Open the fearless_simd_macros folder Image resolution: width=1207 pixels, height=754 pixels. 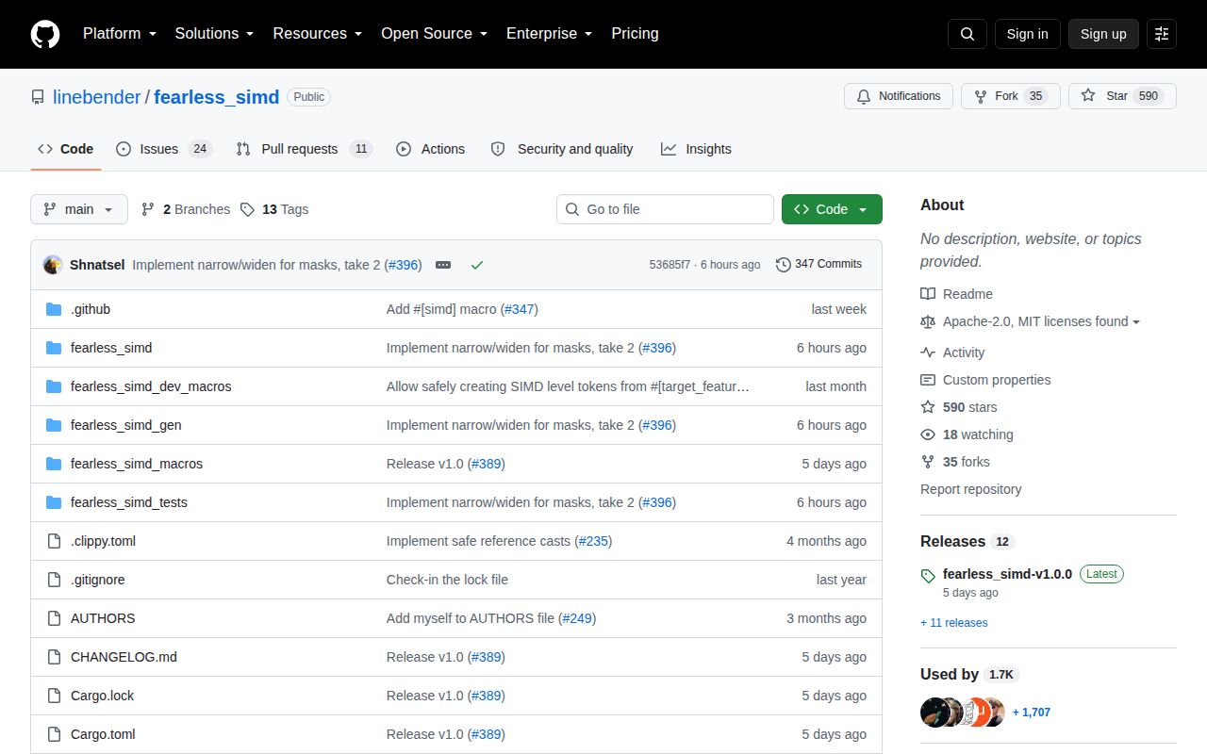[x=137, y=464]
